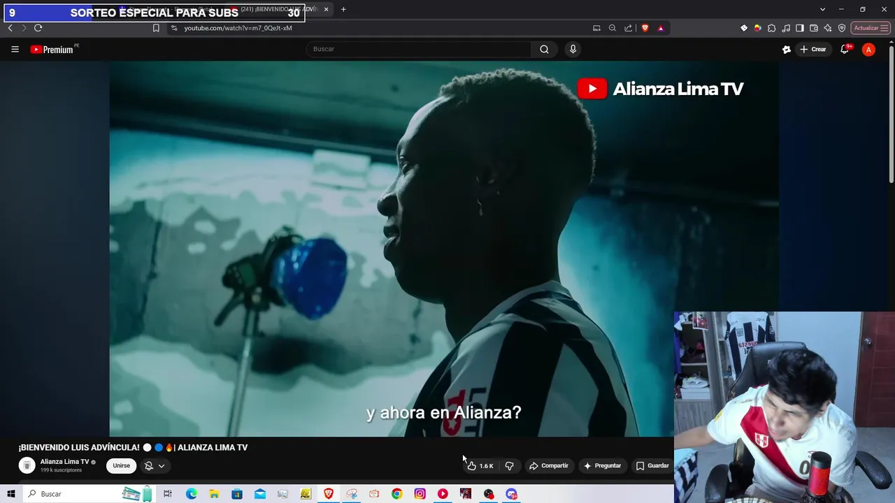Open a new browser tab

pyautogui.click(x=343, y=9)
